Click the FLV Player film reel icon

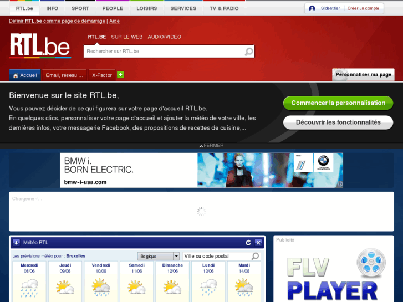(371, 263)
